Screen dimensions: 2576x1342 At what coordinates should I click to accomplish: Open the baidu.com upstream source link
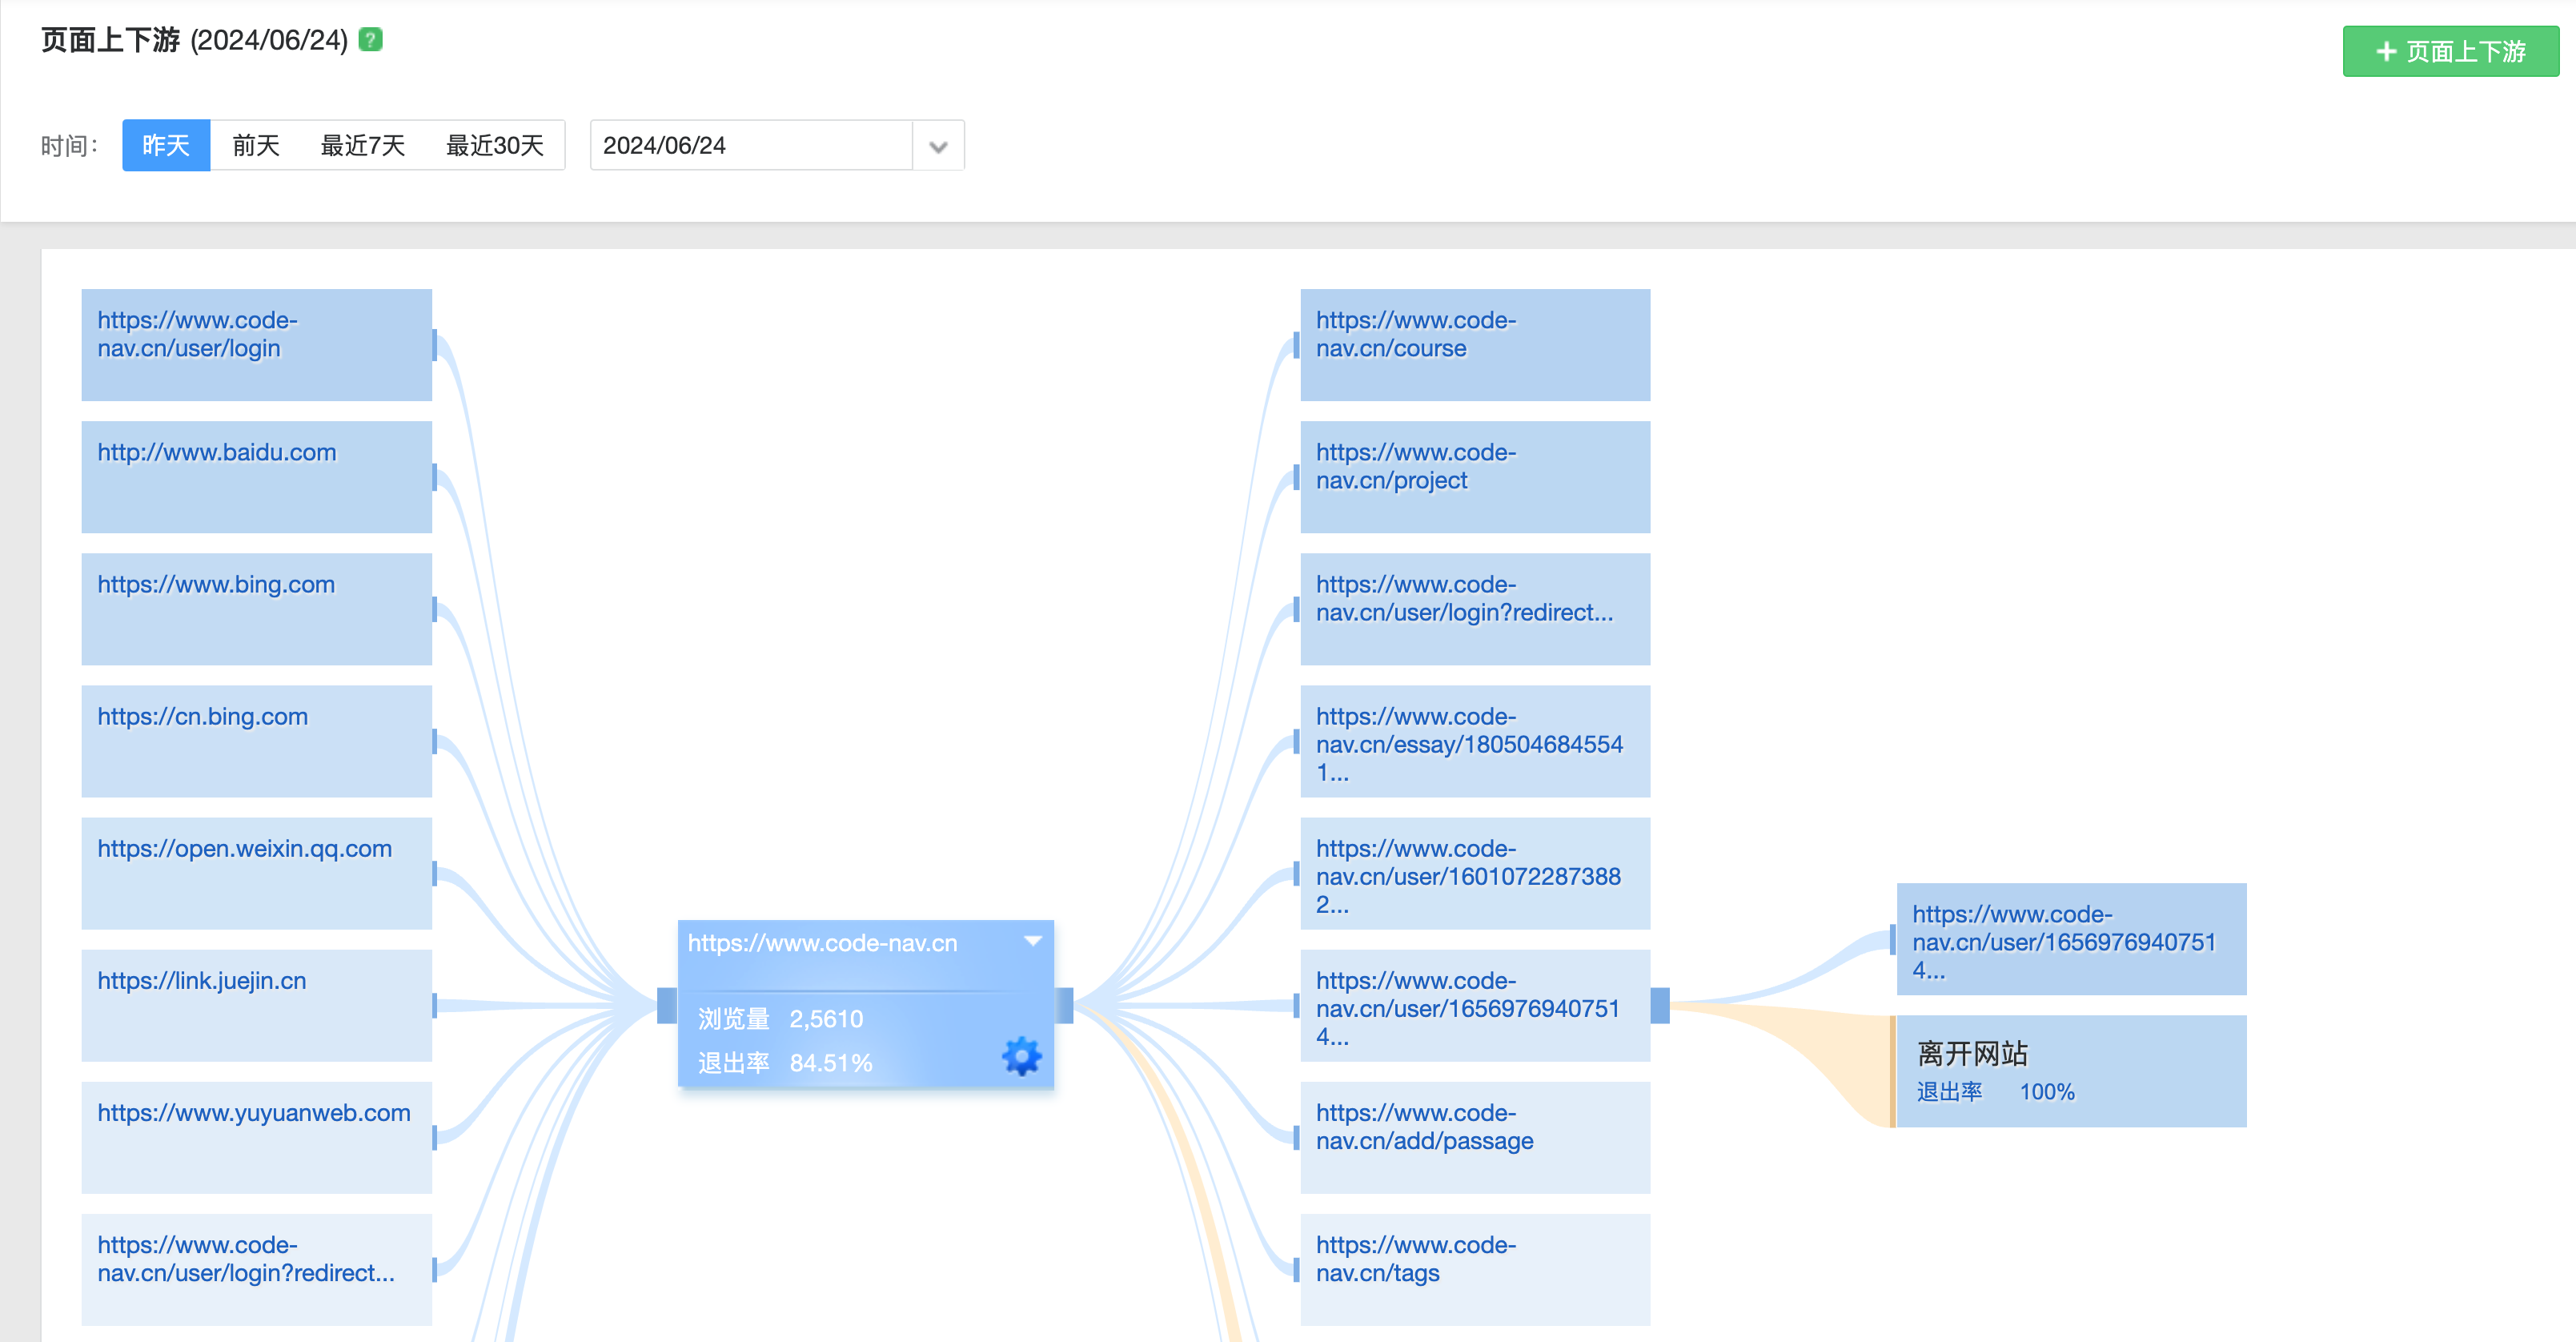click(x=217, y=453)
